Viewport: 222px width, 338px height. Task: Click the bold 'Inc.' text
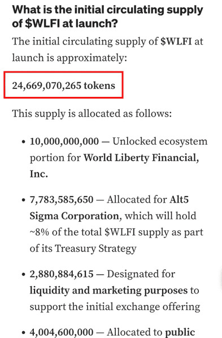[x=38, y=174]
